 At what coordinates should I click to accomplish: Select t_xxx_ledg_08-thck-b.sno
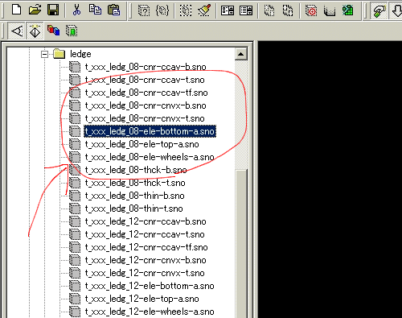tap(136, 170)
